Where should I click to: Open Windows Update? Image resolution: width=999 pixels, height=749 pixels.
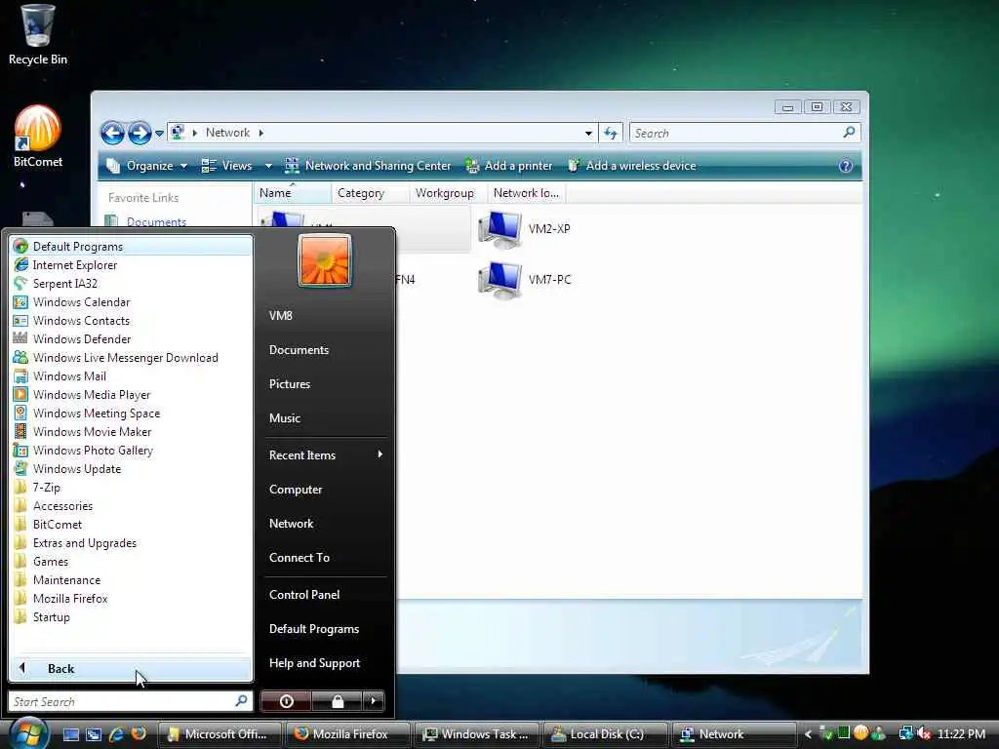(x=132, y=469)
